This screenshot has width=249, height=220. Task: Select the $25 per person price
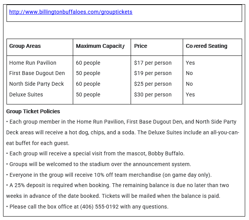coord(153,84)
